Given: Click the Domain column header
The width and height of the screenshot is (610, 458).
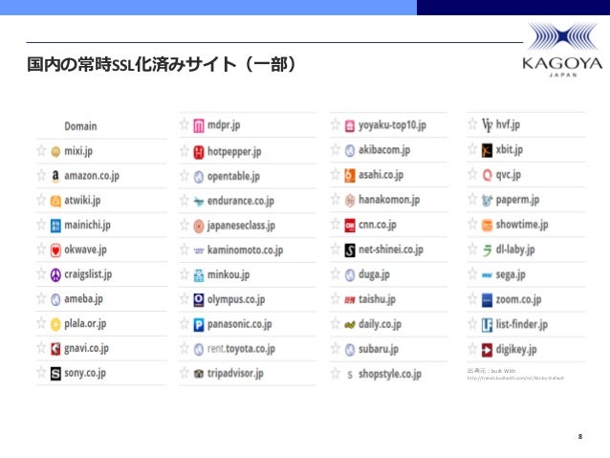Looking at the screenshot, I should [80, 126].
